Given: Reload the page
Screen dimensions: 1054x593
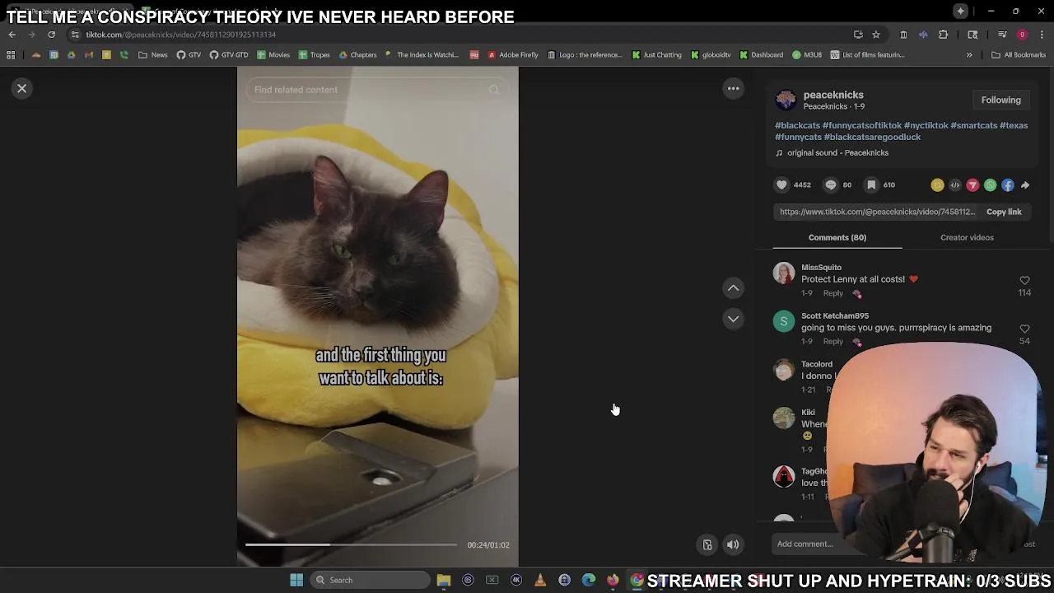Looking at the screenshot, I should 51,35.
